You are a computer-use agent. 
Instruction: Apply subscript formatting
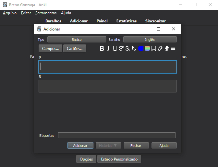(127, 49)
